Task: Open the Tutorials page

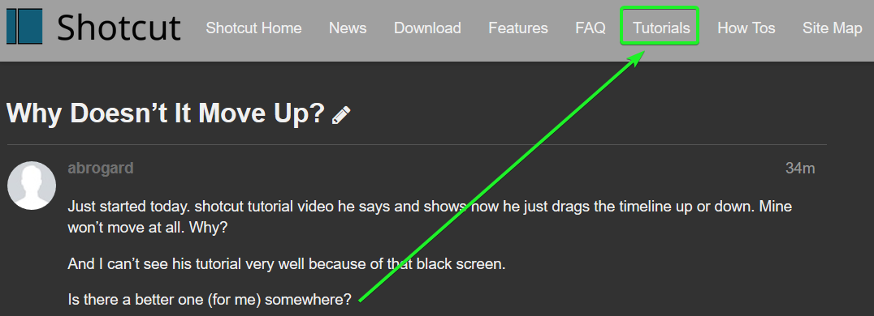Action: coord(661,28)
